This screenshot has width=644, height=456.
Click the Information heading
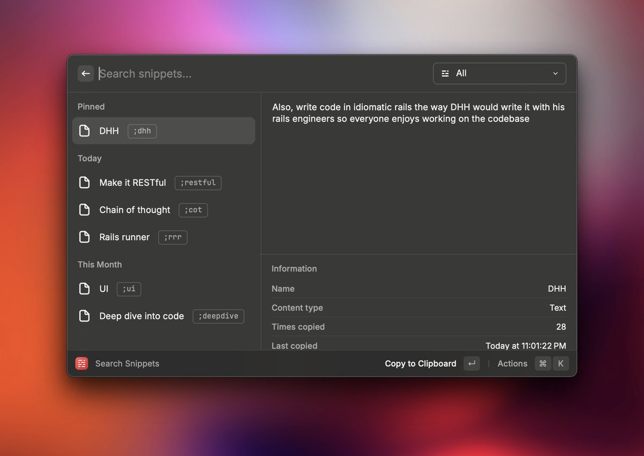point(294,269)
